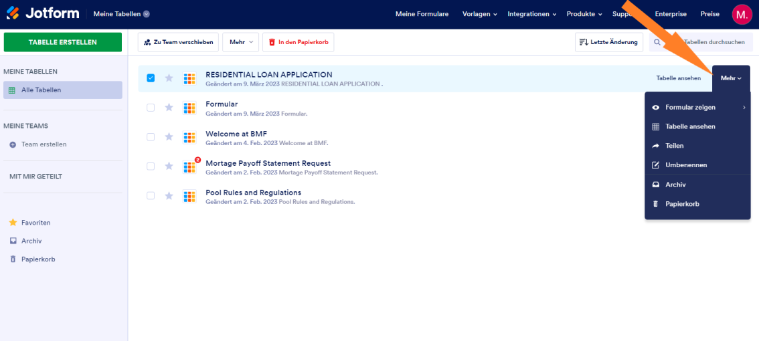Select Teilen in the Mehr menu
759x341 pixels.
(x=674, y=146)
